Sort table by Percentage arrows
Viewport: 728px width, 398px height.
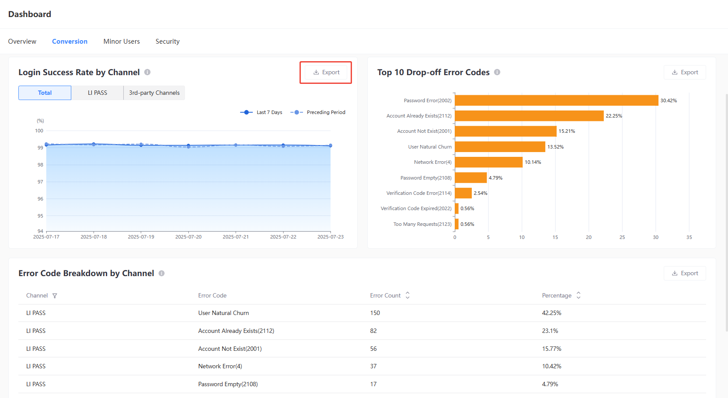point(578,296)
